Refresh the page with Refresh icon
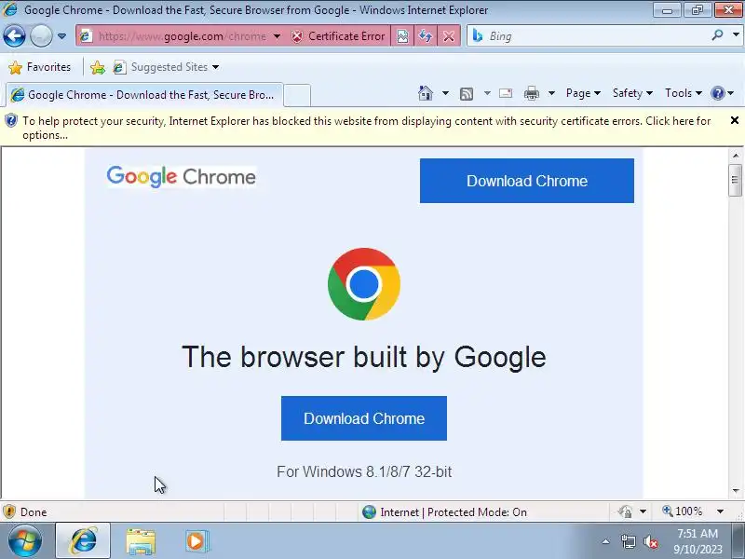 pyautogui.click(x=426, y=36)
